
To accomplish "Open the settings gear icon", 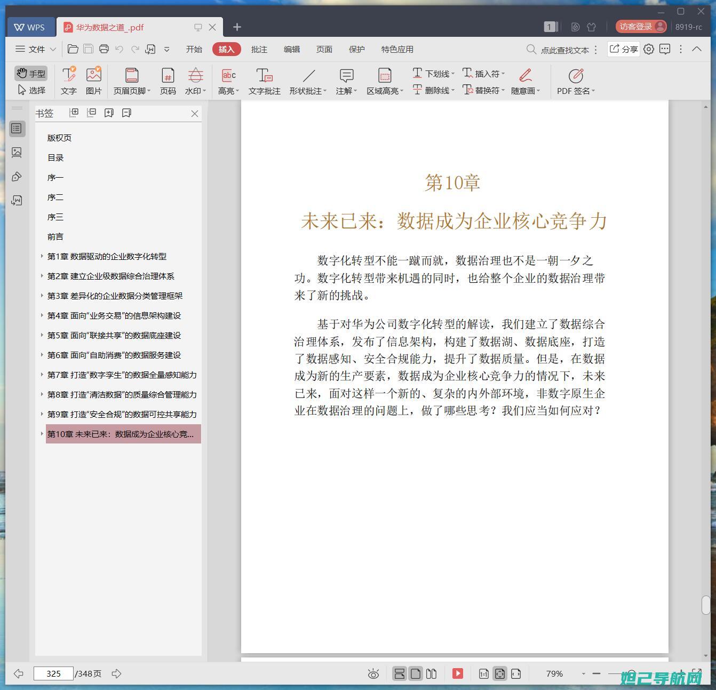I will [649, 49].
